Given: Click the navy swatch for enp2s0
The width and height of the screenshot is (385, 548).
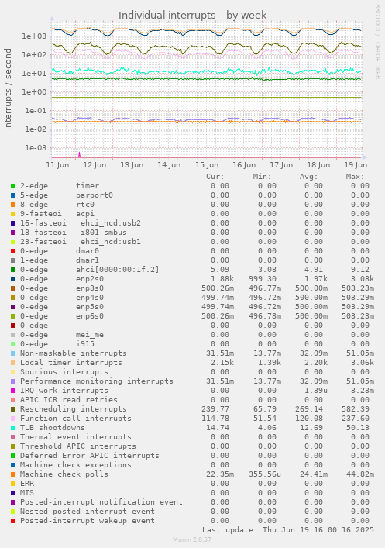Looking at the screenshot, I should click(13, 279).
